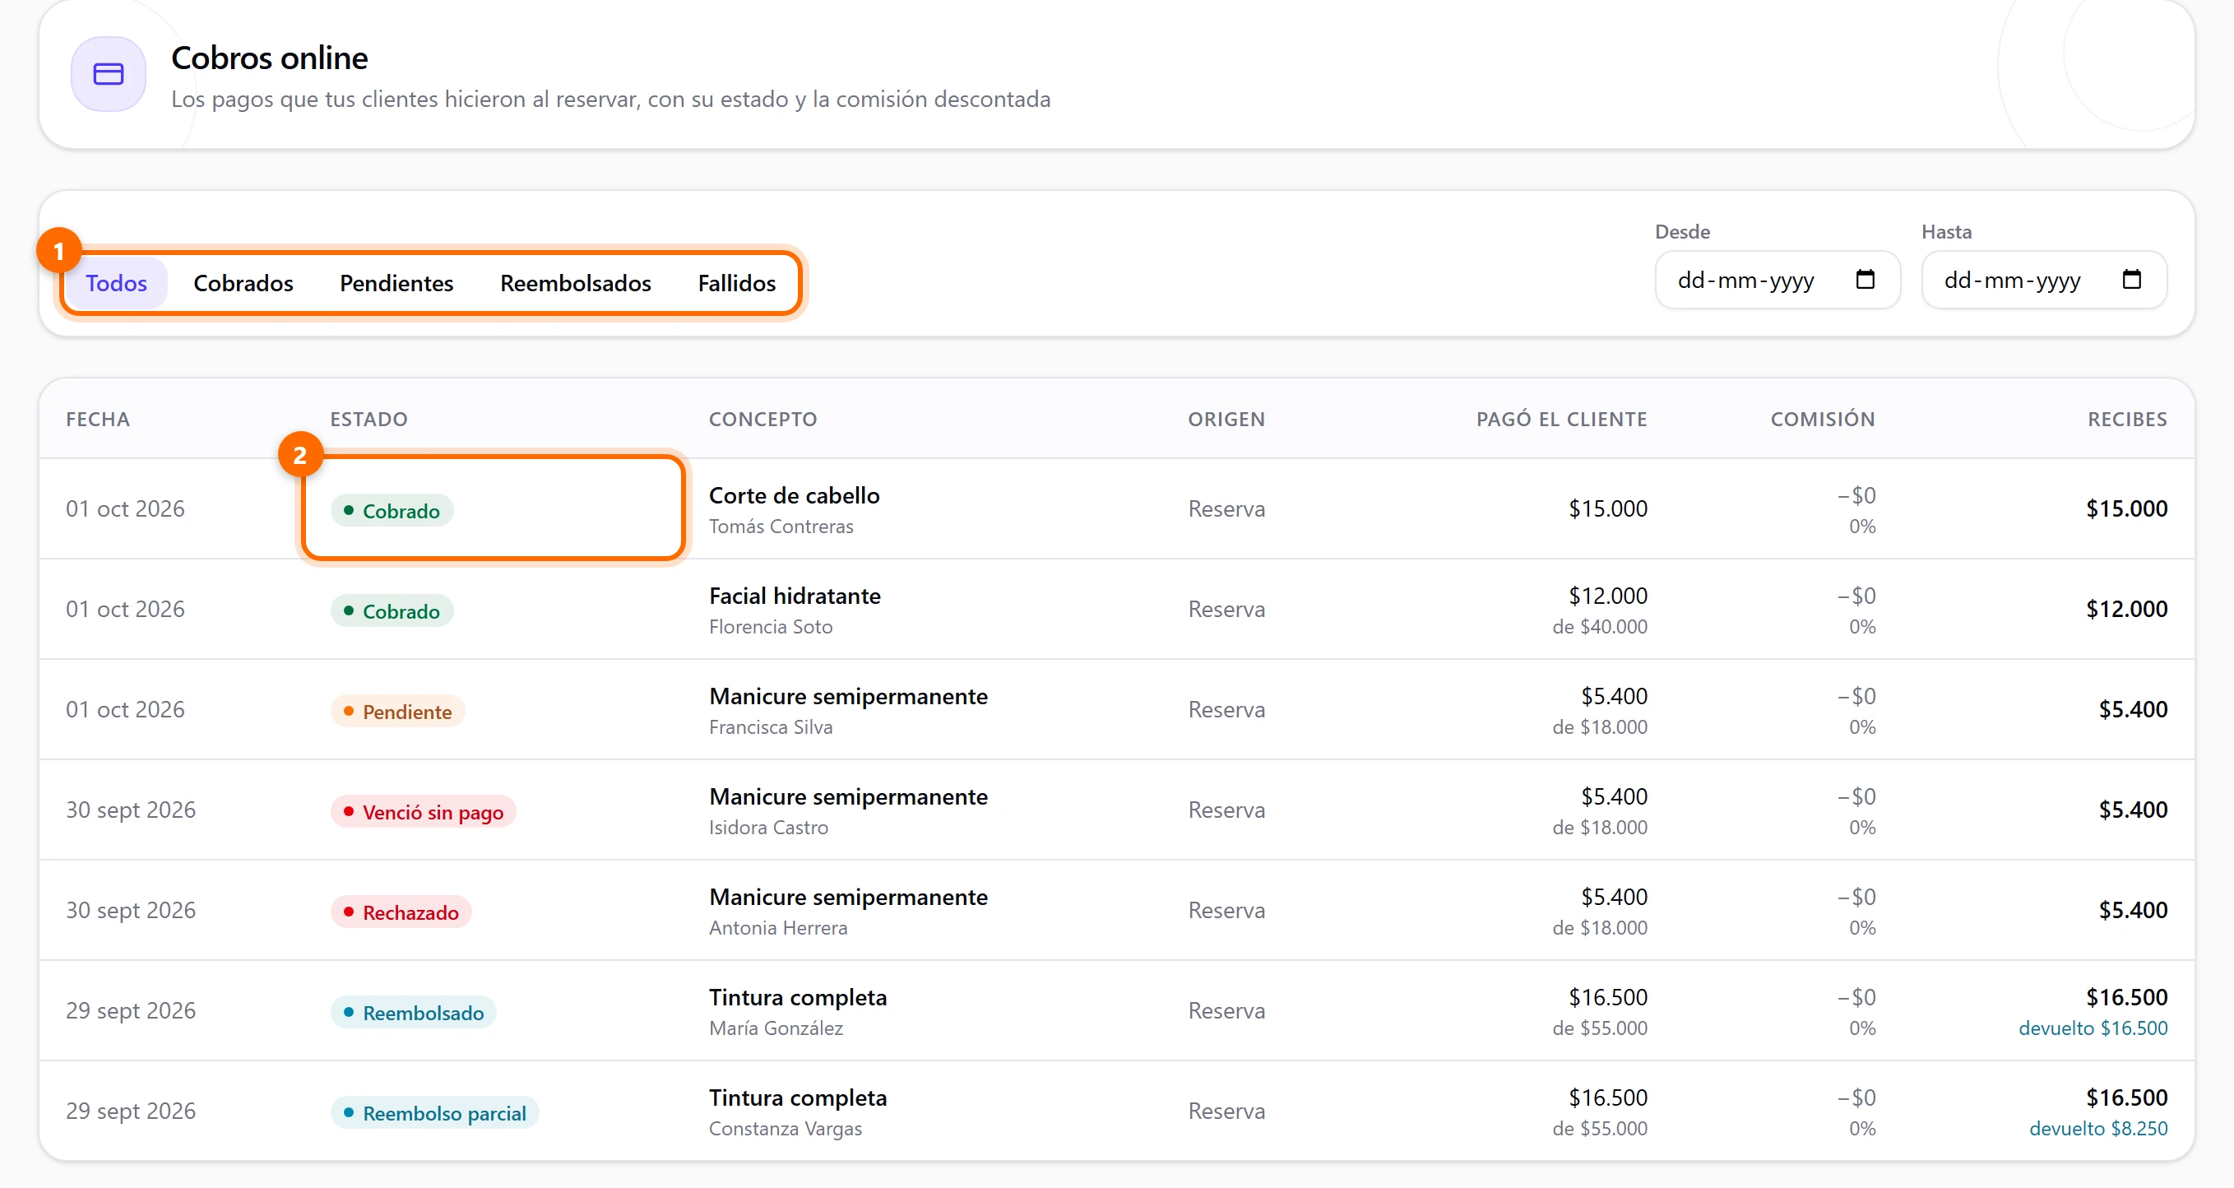Click the Reembolsado status badge
This screenshot has width=2234, height=1188.
(414, 1012)
